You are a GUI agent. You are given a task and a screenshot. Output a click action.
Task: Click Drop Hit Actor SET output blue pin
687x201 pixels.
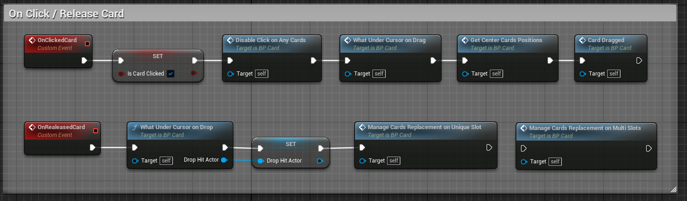320,161
